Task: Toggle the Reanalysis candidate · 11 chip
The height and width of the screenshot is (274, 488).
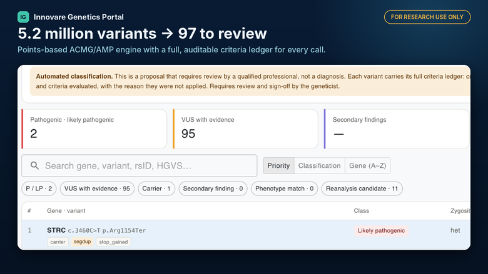Action: pos(362,188)
